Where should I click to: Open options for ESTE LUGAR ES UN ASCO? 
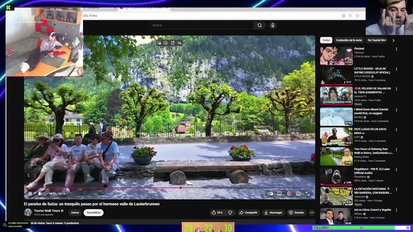397,130
